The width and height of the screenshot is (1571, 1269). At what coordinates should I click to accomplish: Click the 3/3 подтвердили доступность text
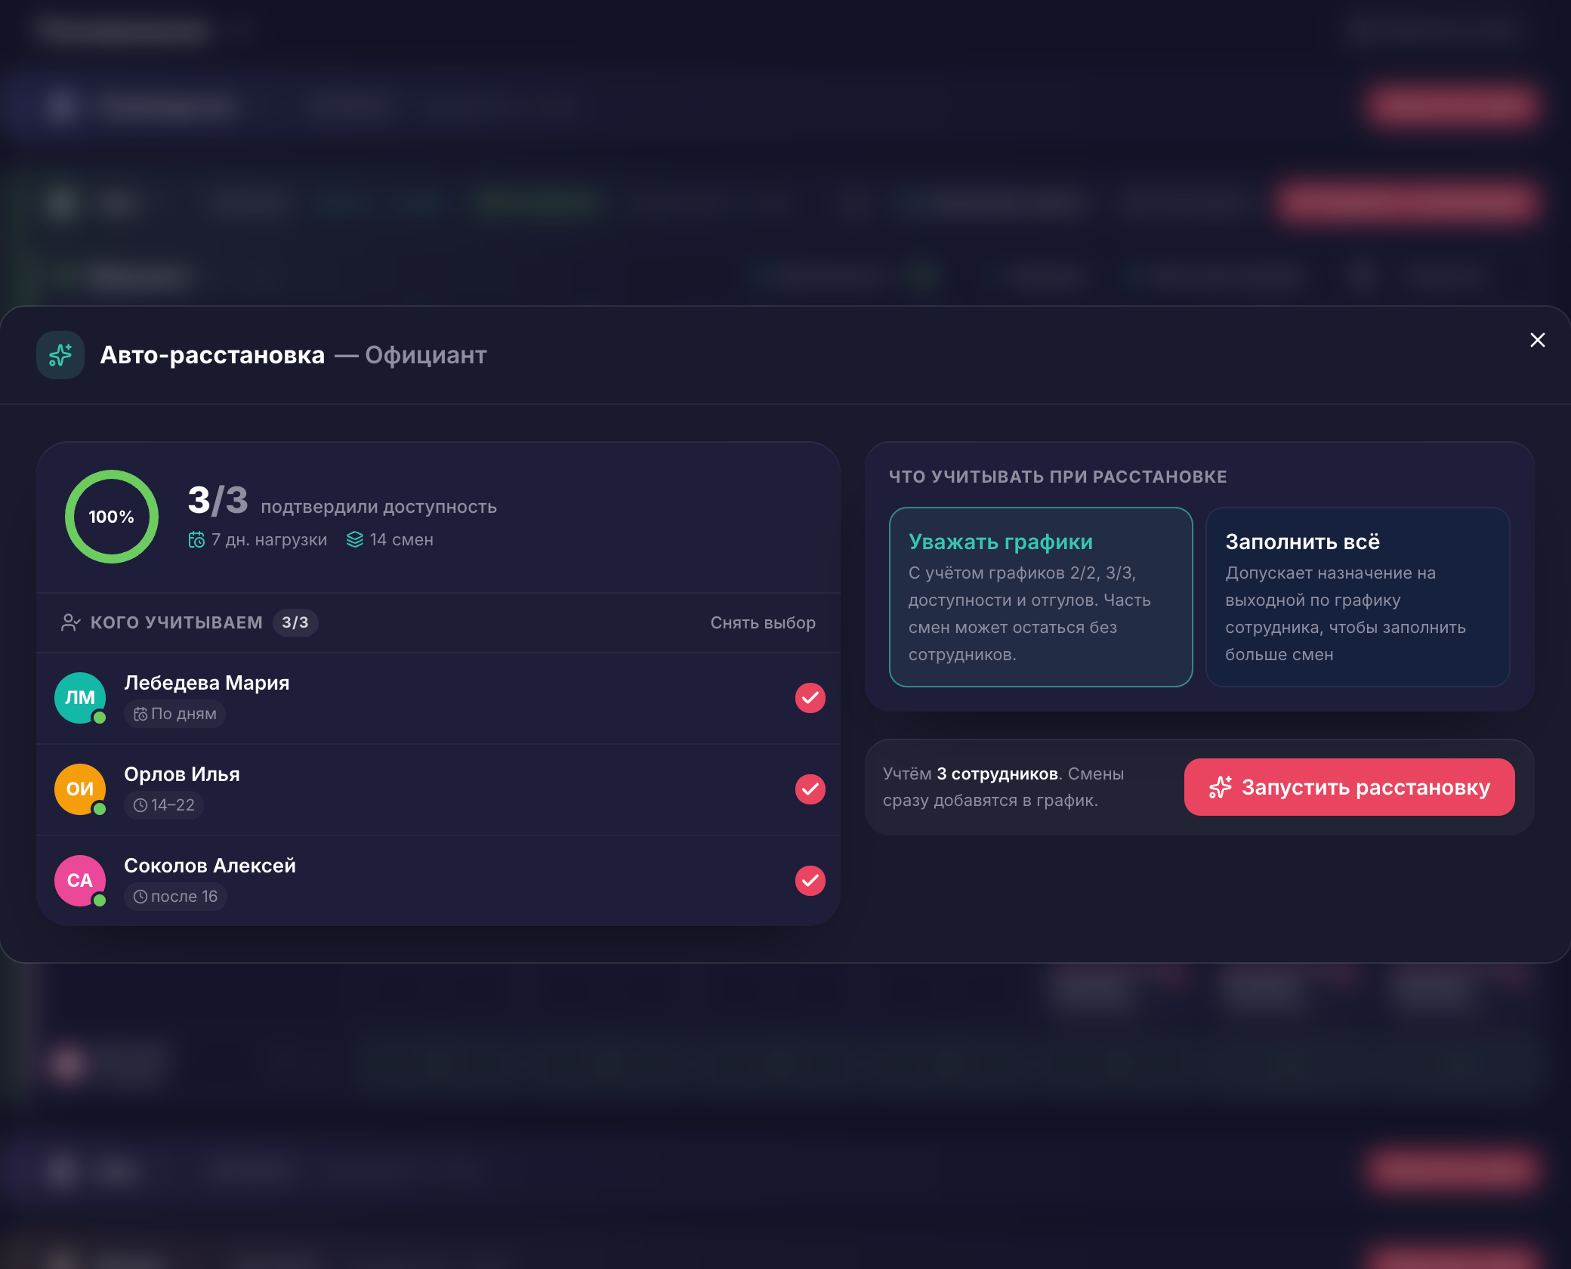[342, 501]
